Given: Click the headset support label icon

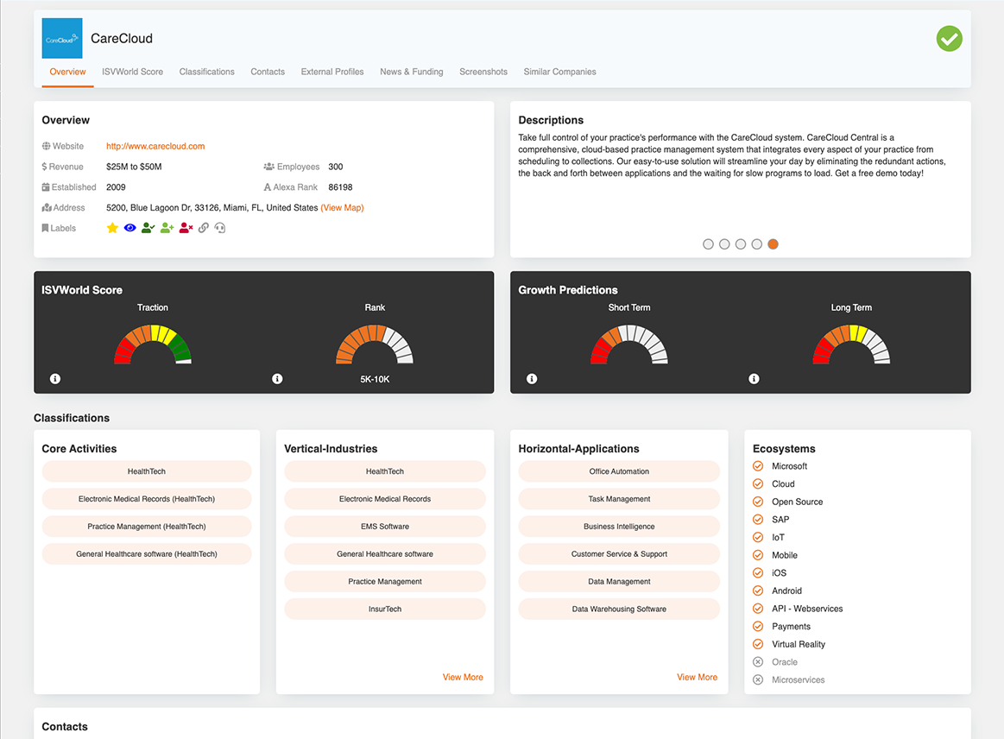Looking at the screenshot, I should point(221,227).
